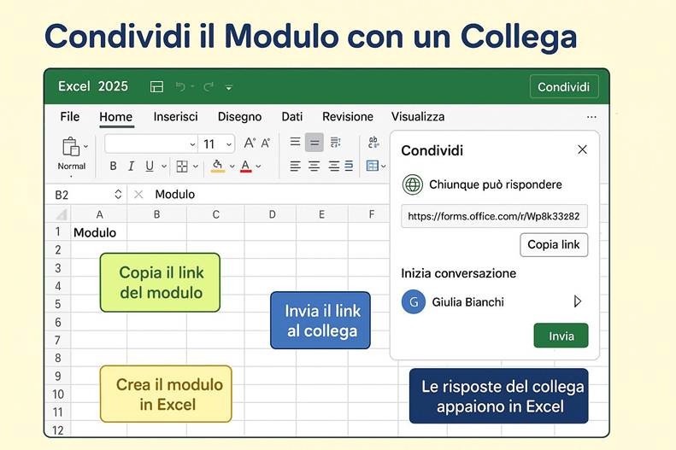
Task: Expand the format as table arrow
Action: (383, 167)
